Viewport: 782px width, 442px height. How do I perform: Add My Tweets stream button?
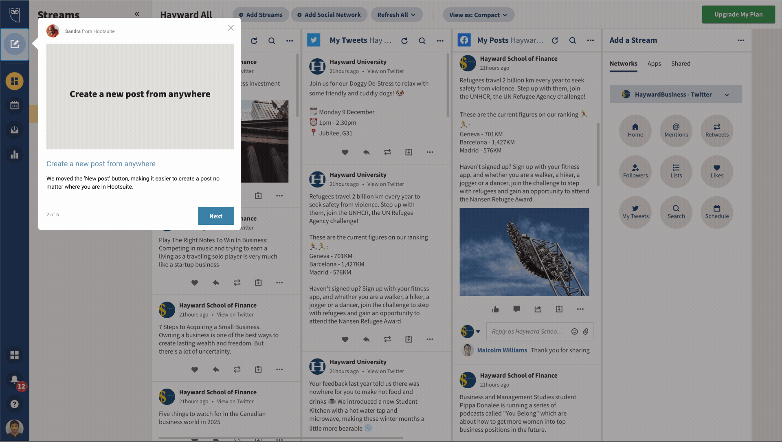[x=635, y=212]
